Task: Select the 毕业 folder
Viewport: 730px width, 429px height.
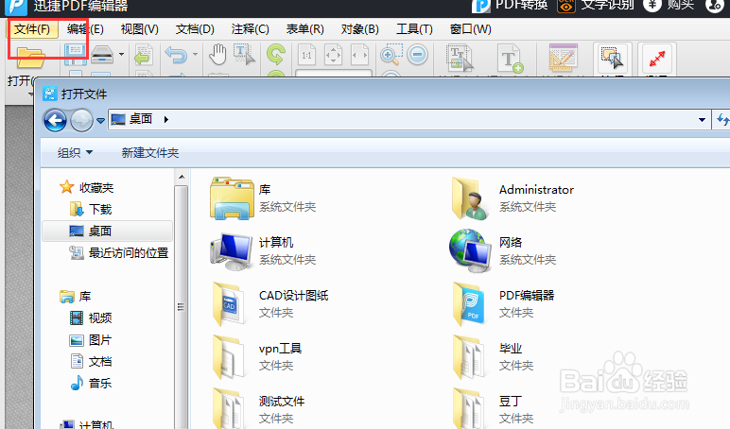Action: pos(494,357)
